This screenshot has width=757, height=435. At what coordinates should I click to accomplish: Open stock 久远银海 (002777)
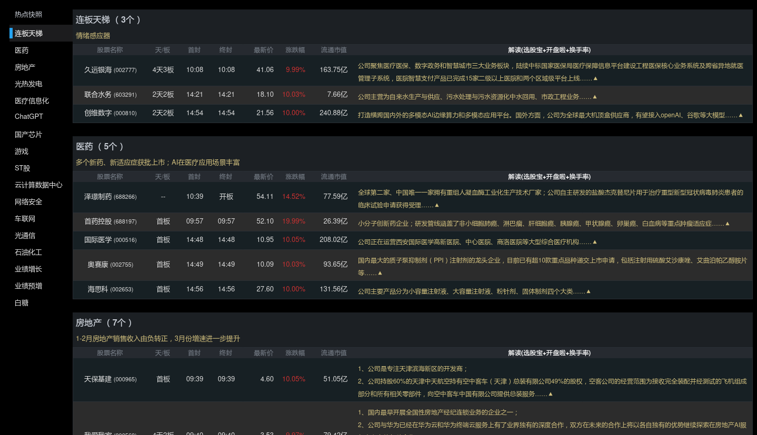point(110,70)
